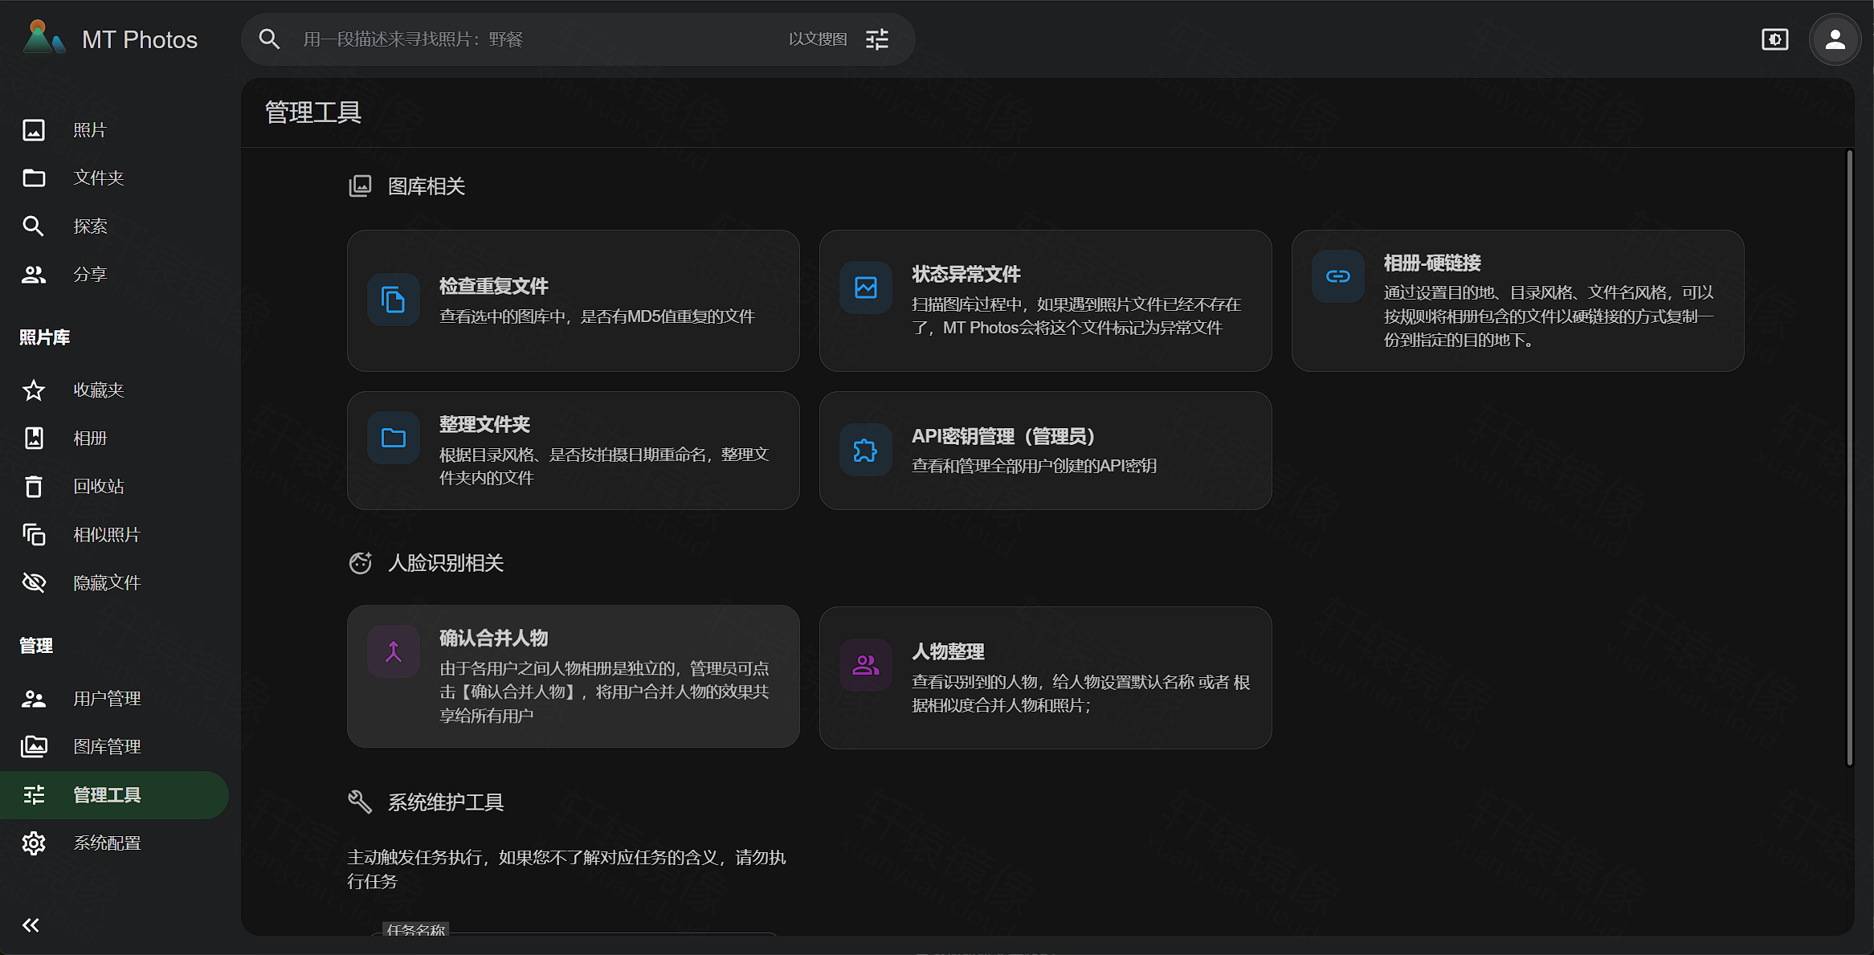1874x955 pixels.
Task: Open 图库管理 page
Action: pyautogui.click(x=114, y=747)
